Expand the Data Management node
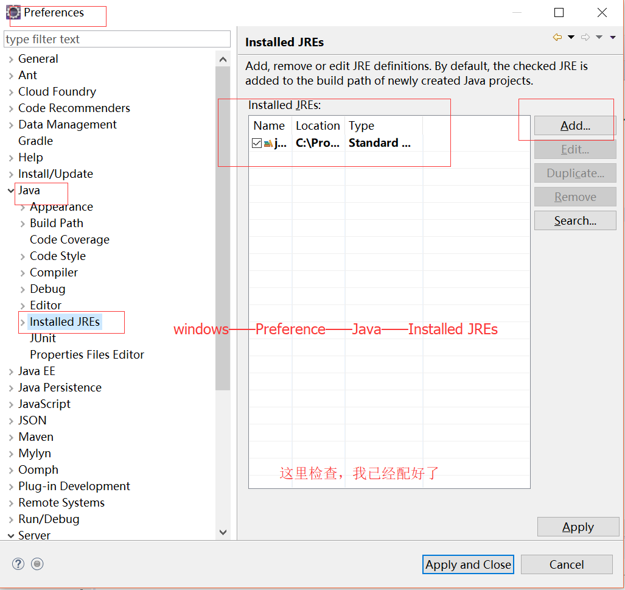 pyautogui.click(x=11, y=125)
